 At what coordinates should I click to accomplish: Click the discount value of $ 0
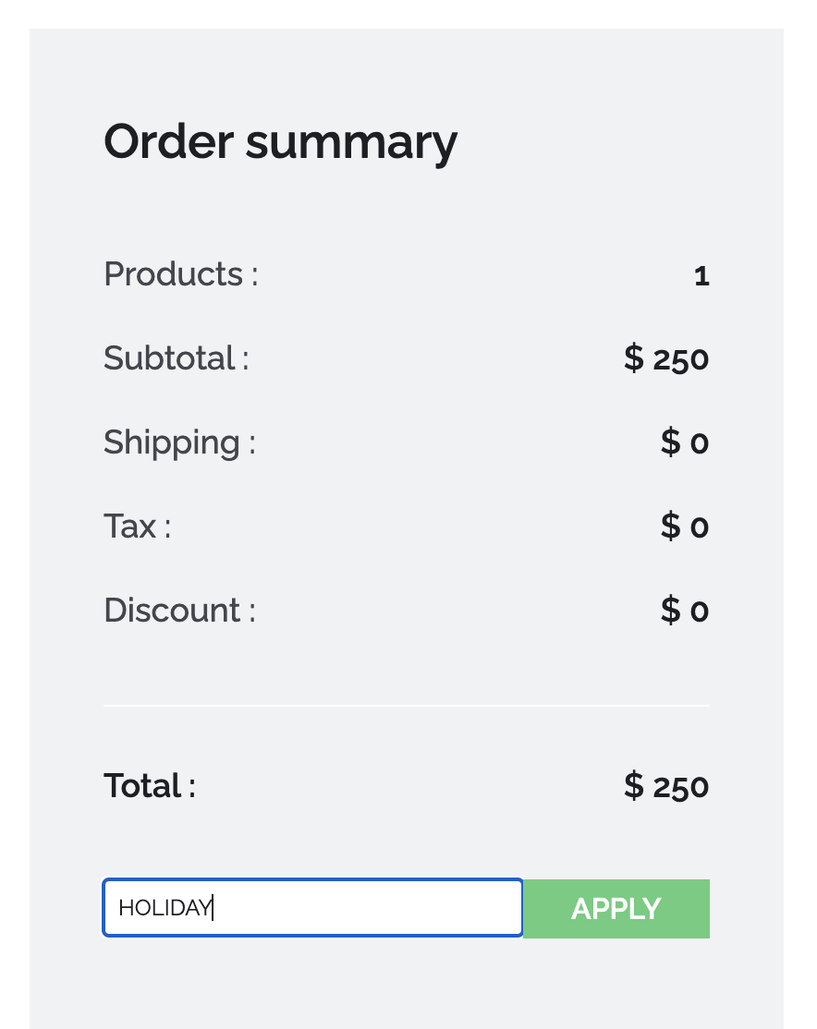coord(684,610)
